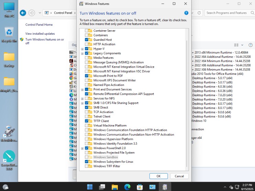Click the Guarded Host folder icon
The height and width of the screenshot is (191, 255).
(90, 40)
